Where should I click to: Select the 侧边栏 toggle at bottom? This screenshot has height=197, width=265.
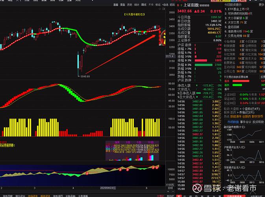pyautogui.click(x=170, y=196)
